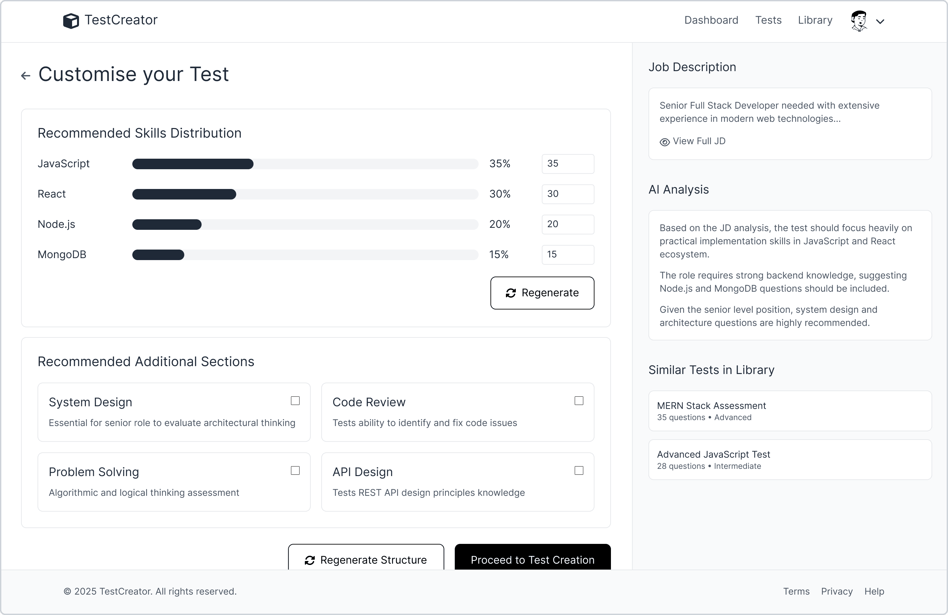
Task: Click the React percentage input field
Action: point(567,194)
